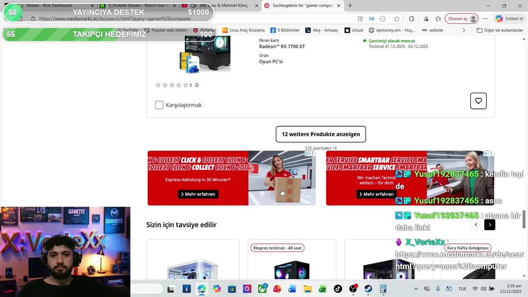The width and height of the screenshot is (528, 297).
Task: Open the rating info icon next to the stars
Action: point(197,85)
